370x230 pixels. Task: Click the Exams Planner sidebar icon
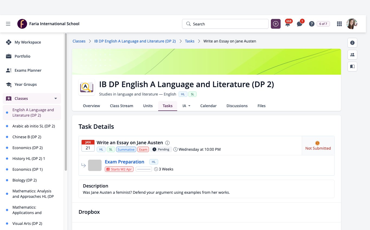pos(9,70)
